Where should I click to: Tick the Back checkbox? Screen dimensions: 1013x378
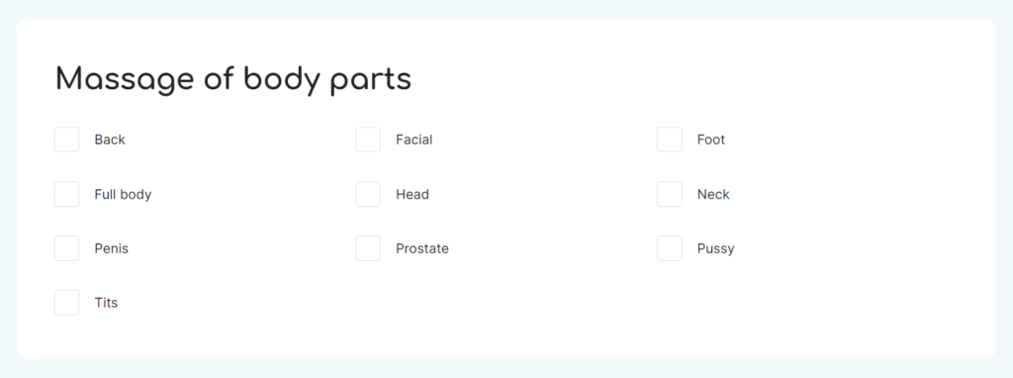click(x=66, y=140)
